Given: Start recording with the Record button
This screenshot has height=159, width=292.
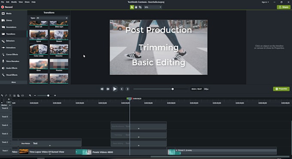Looking at the screenshot, I should point(7,7).
